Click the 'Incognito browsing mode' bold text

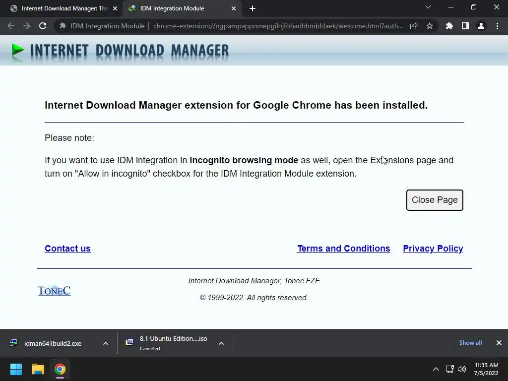point(244,160)
